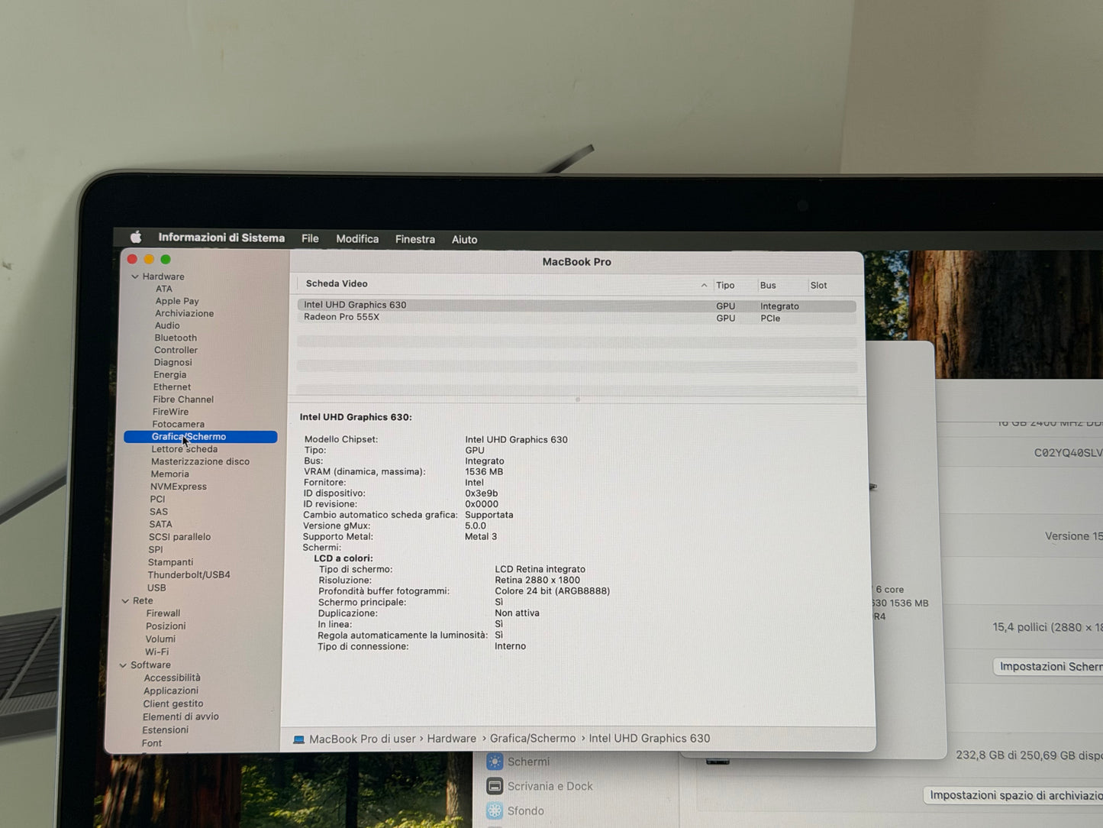Open the Aiuto menu
Image resolution: width=1103 pixels, height=828 pixels.
pos(464,239)
